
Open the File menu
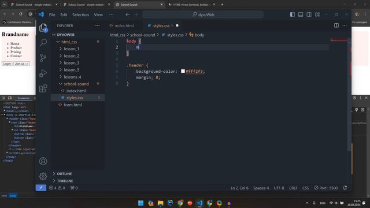click(x=52, y=14)
